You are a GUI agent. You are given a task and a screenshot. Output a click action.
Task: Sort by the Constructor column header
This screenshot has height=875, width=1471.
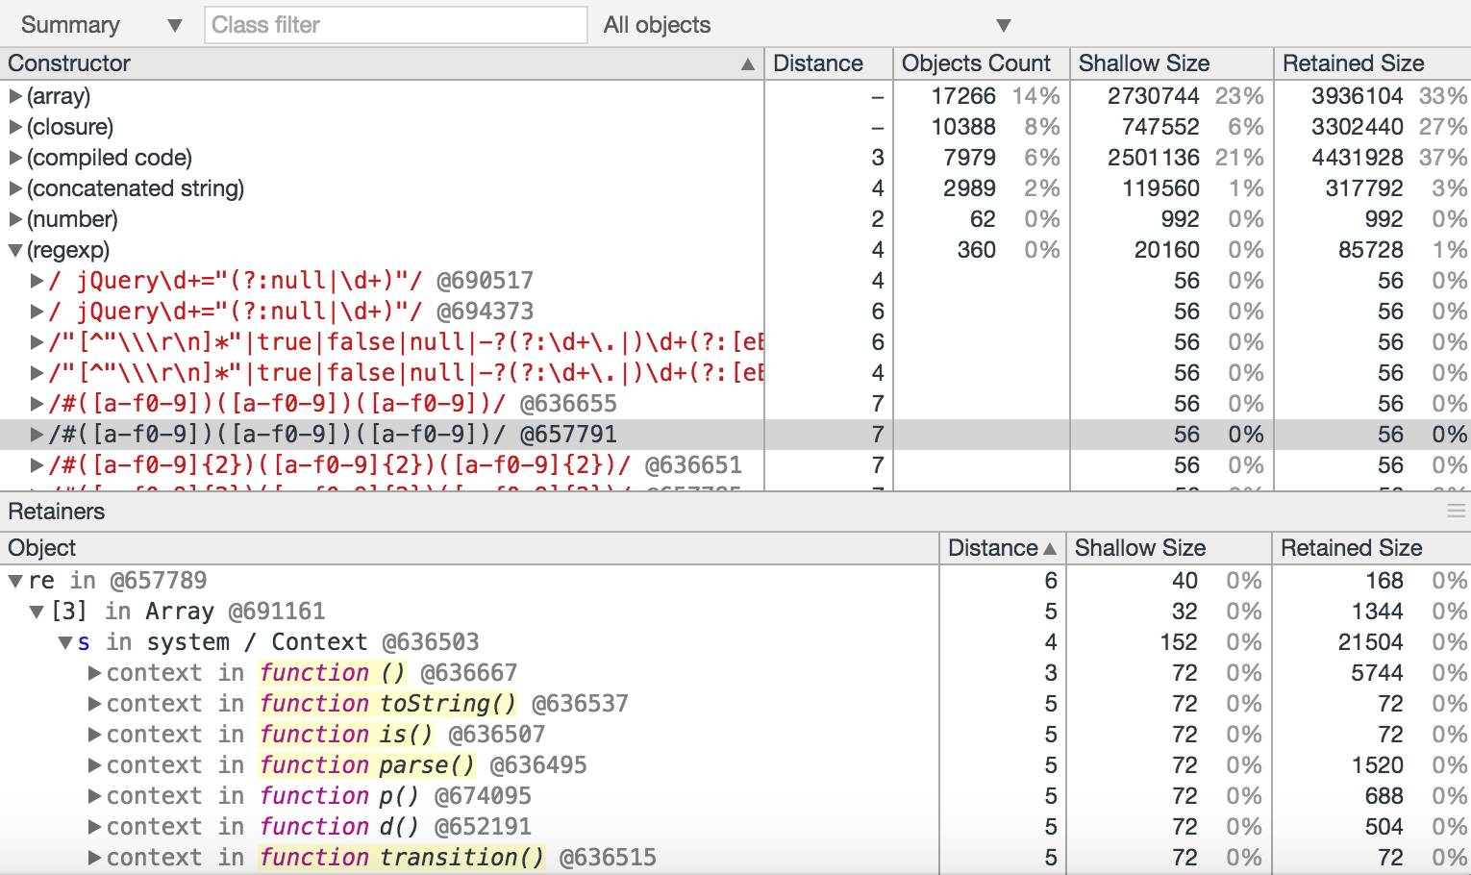coord(382,63)
